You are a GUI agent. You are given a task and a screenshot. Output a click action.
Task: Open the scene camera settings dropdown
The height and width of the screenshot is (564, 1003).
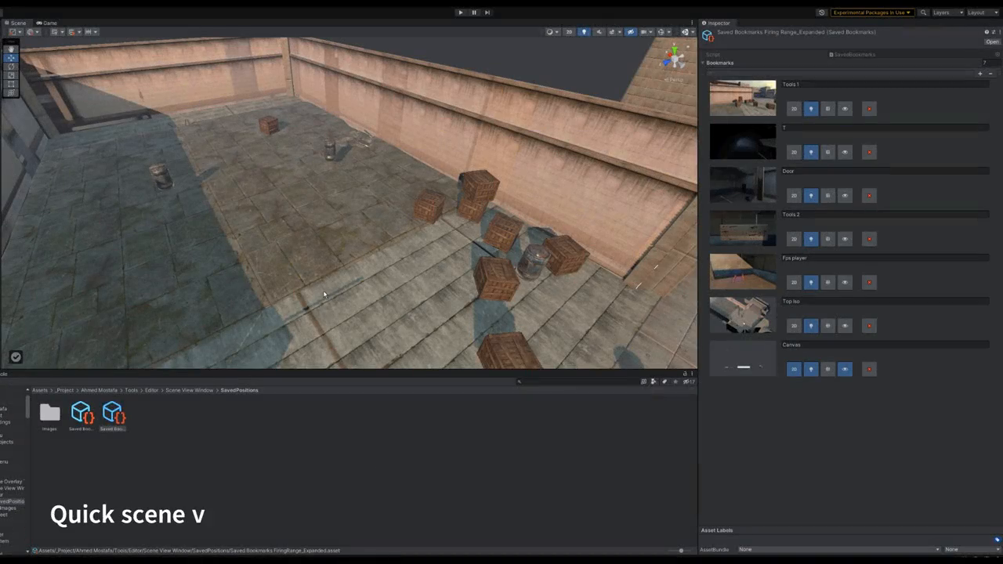click(646, 32)
